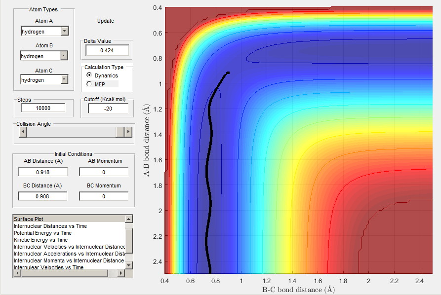Click the Collision Angle left arrow
The height and width of the screenshot is (295, 441).
pyautogui.click(x=23, y=132)
